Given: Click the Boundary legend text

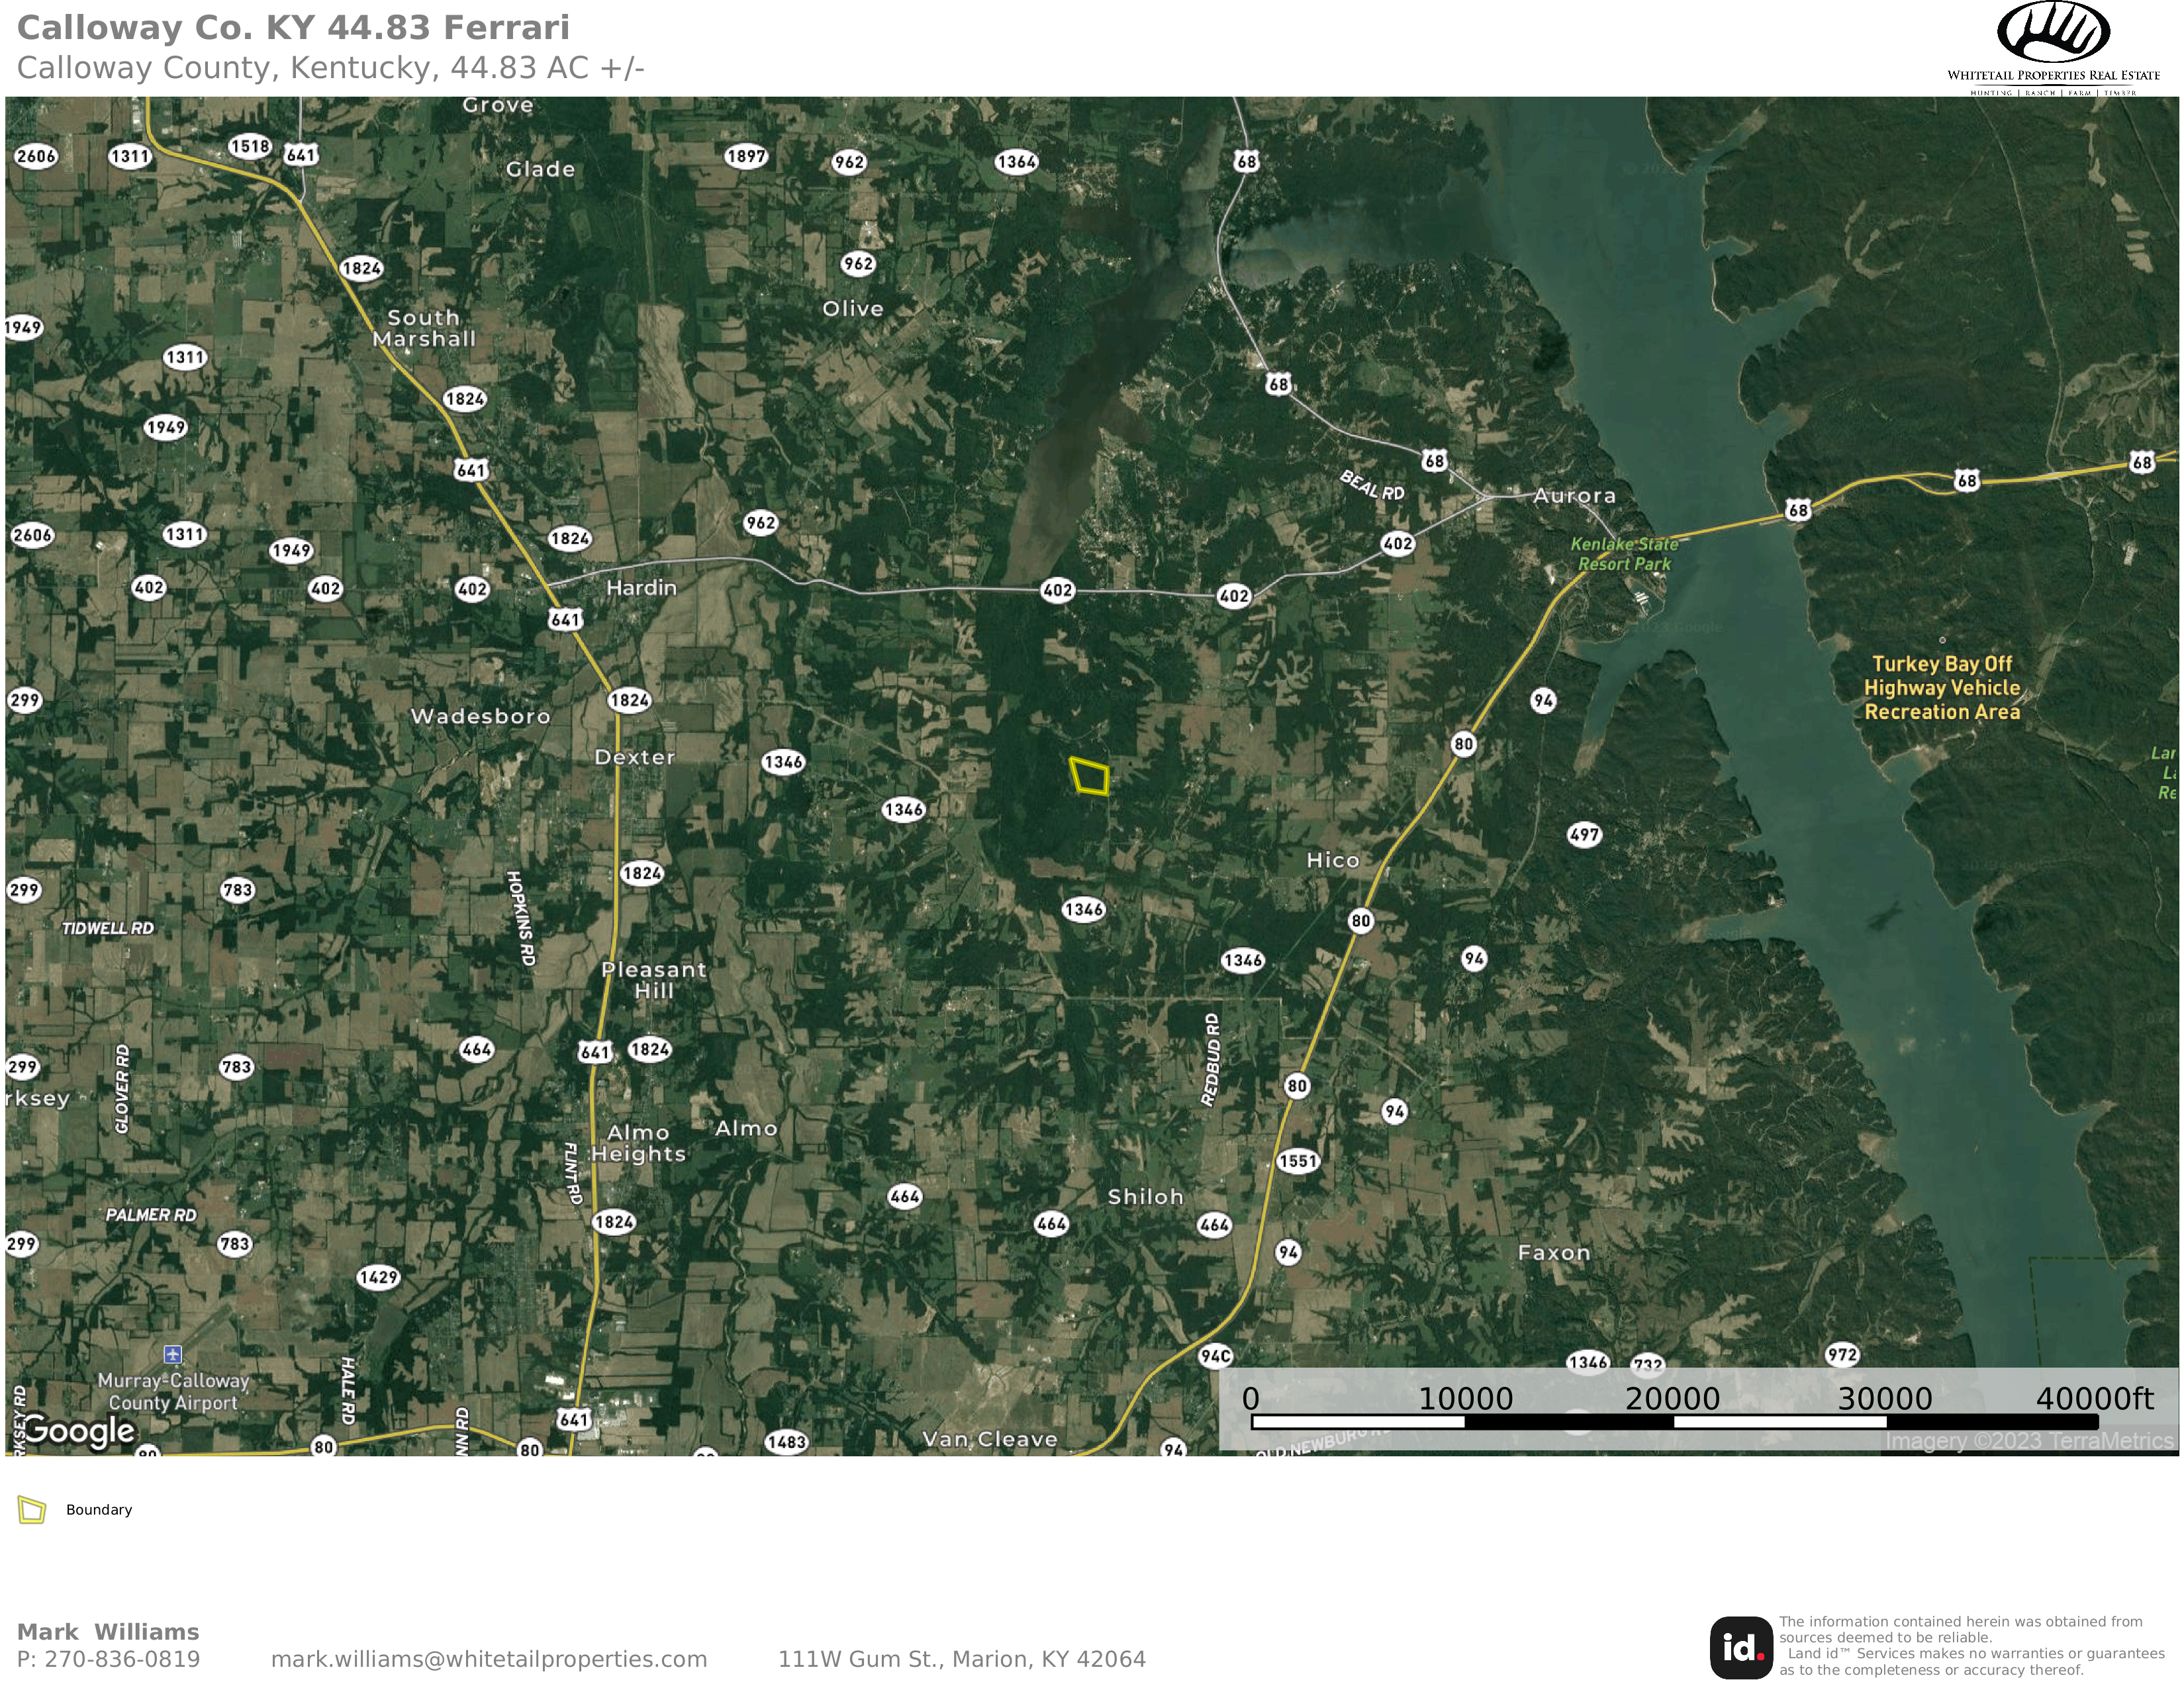Looking at the screenshot, I should (99, 1510).
